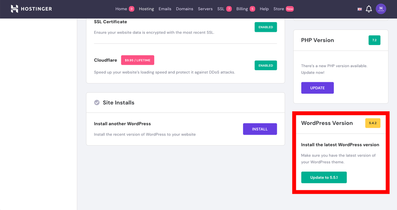Open the Emails menu

pyautogui.click(x=165, y=9)
